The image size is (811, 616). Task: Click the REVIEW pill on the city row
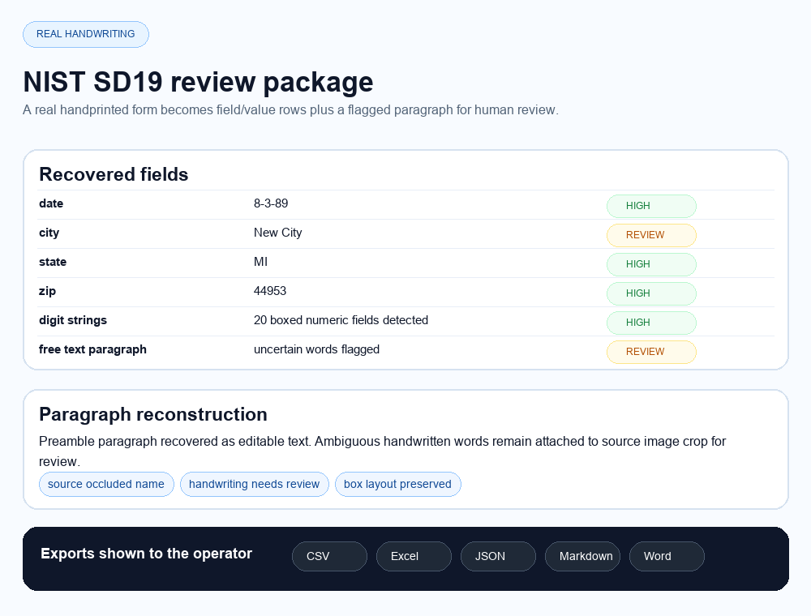point(651,235)
